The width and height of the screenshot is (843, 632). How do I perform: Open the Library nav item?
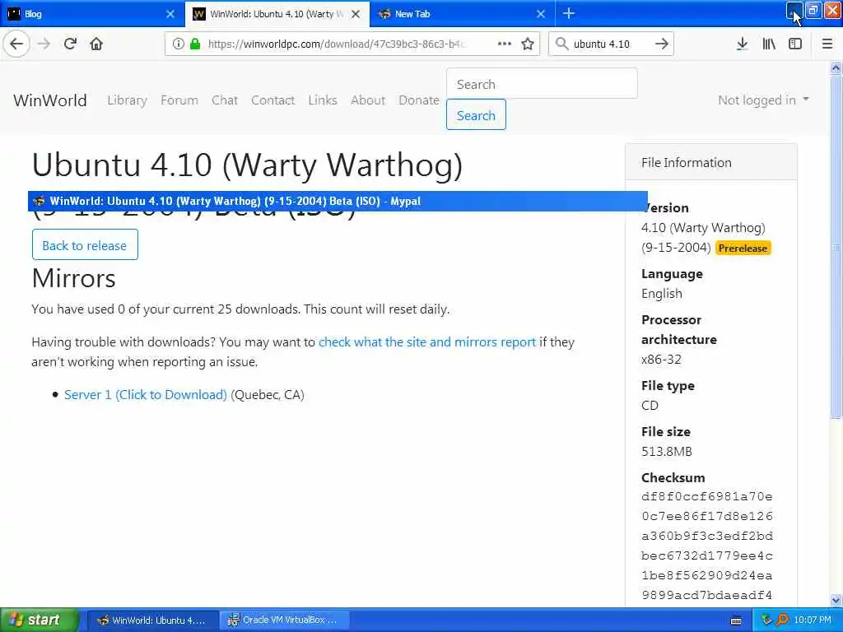tap(127, 100)
